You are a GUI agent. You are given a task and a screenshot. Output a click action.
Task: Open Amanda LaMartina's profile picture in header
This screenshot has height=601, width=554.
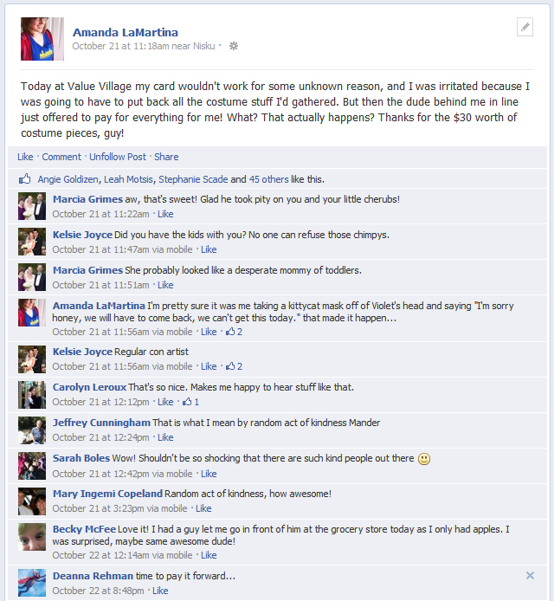click(42, 39)
